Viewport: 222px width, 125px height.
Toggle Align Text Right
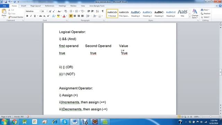coord(79,16)
